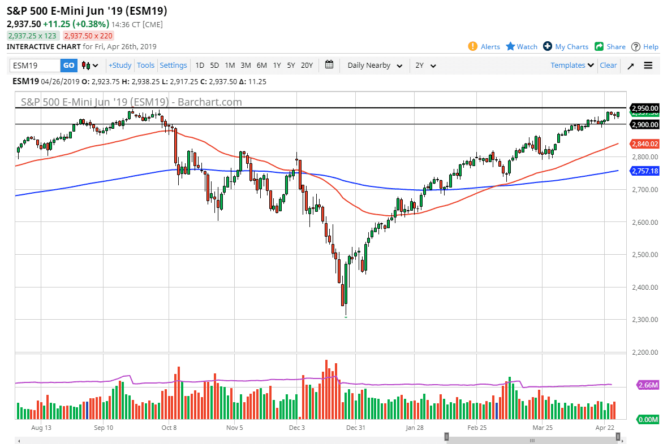
Task: Click the Alerts bell icon
Action: click(473, 46)
